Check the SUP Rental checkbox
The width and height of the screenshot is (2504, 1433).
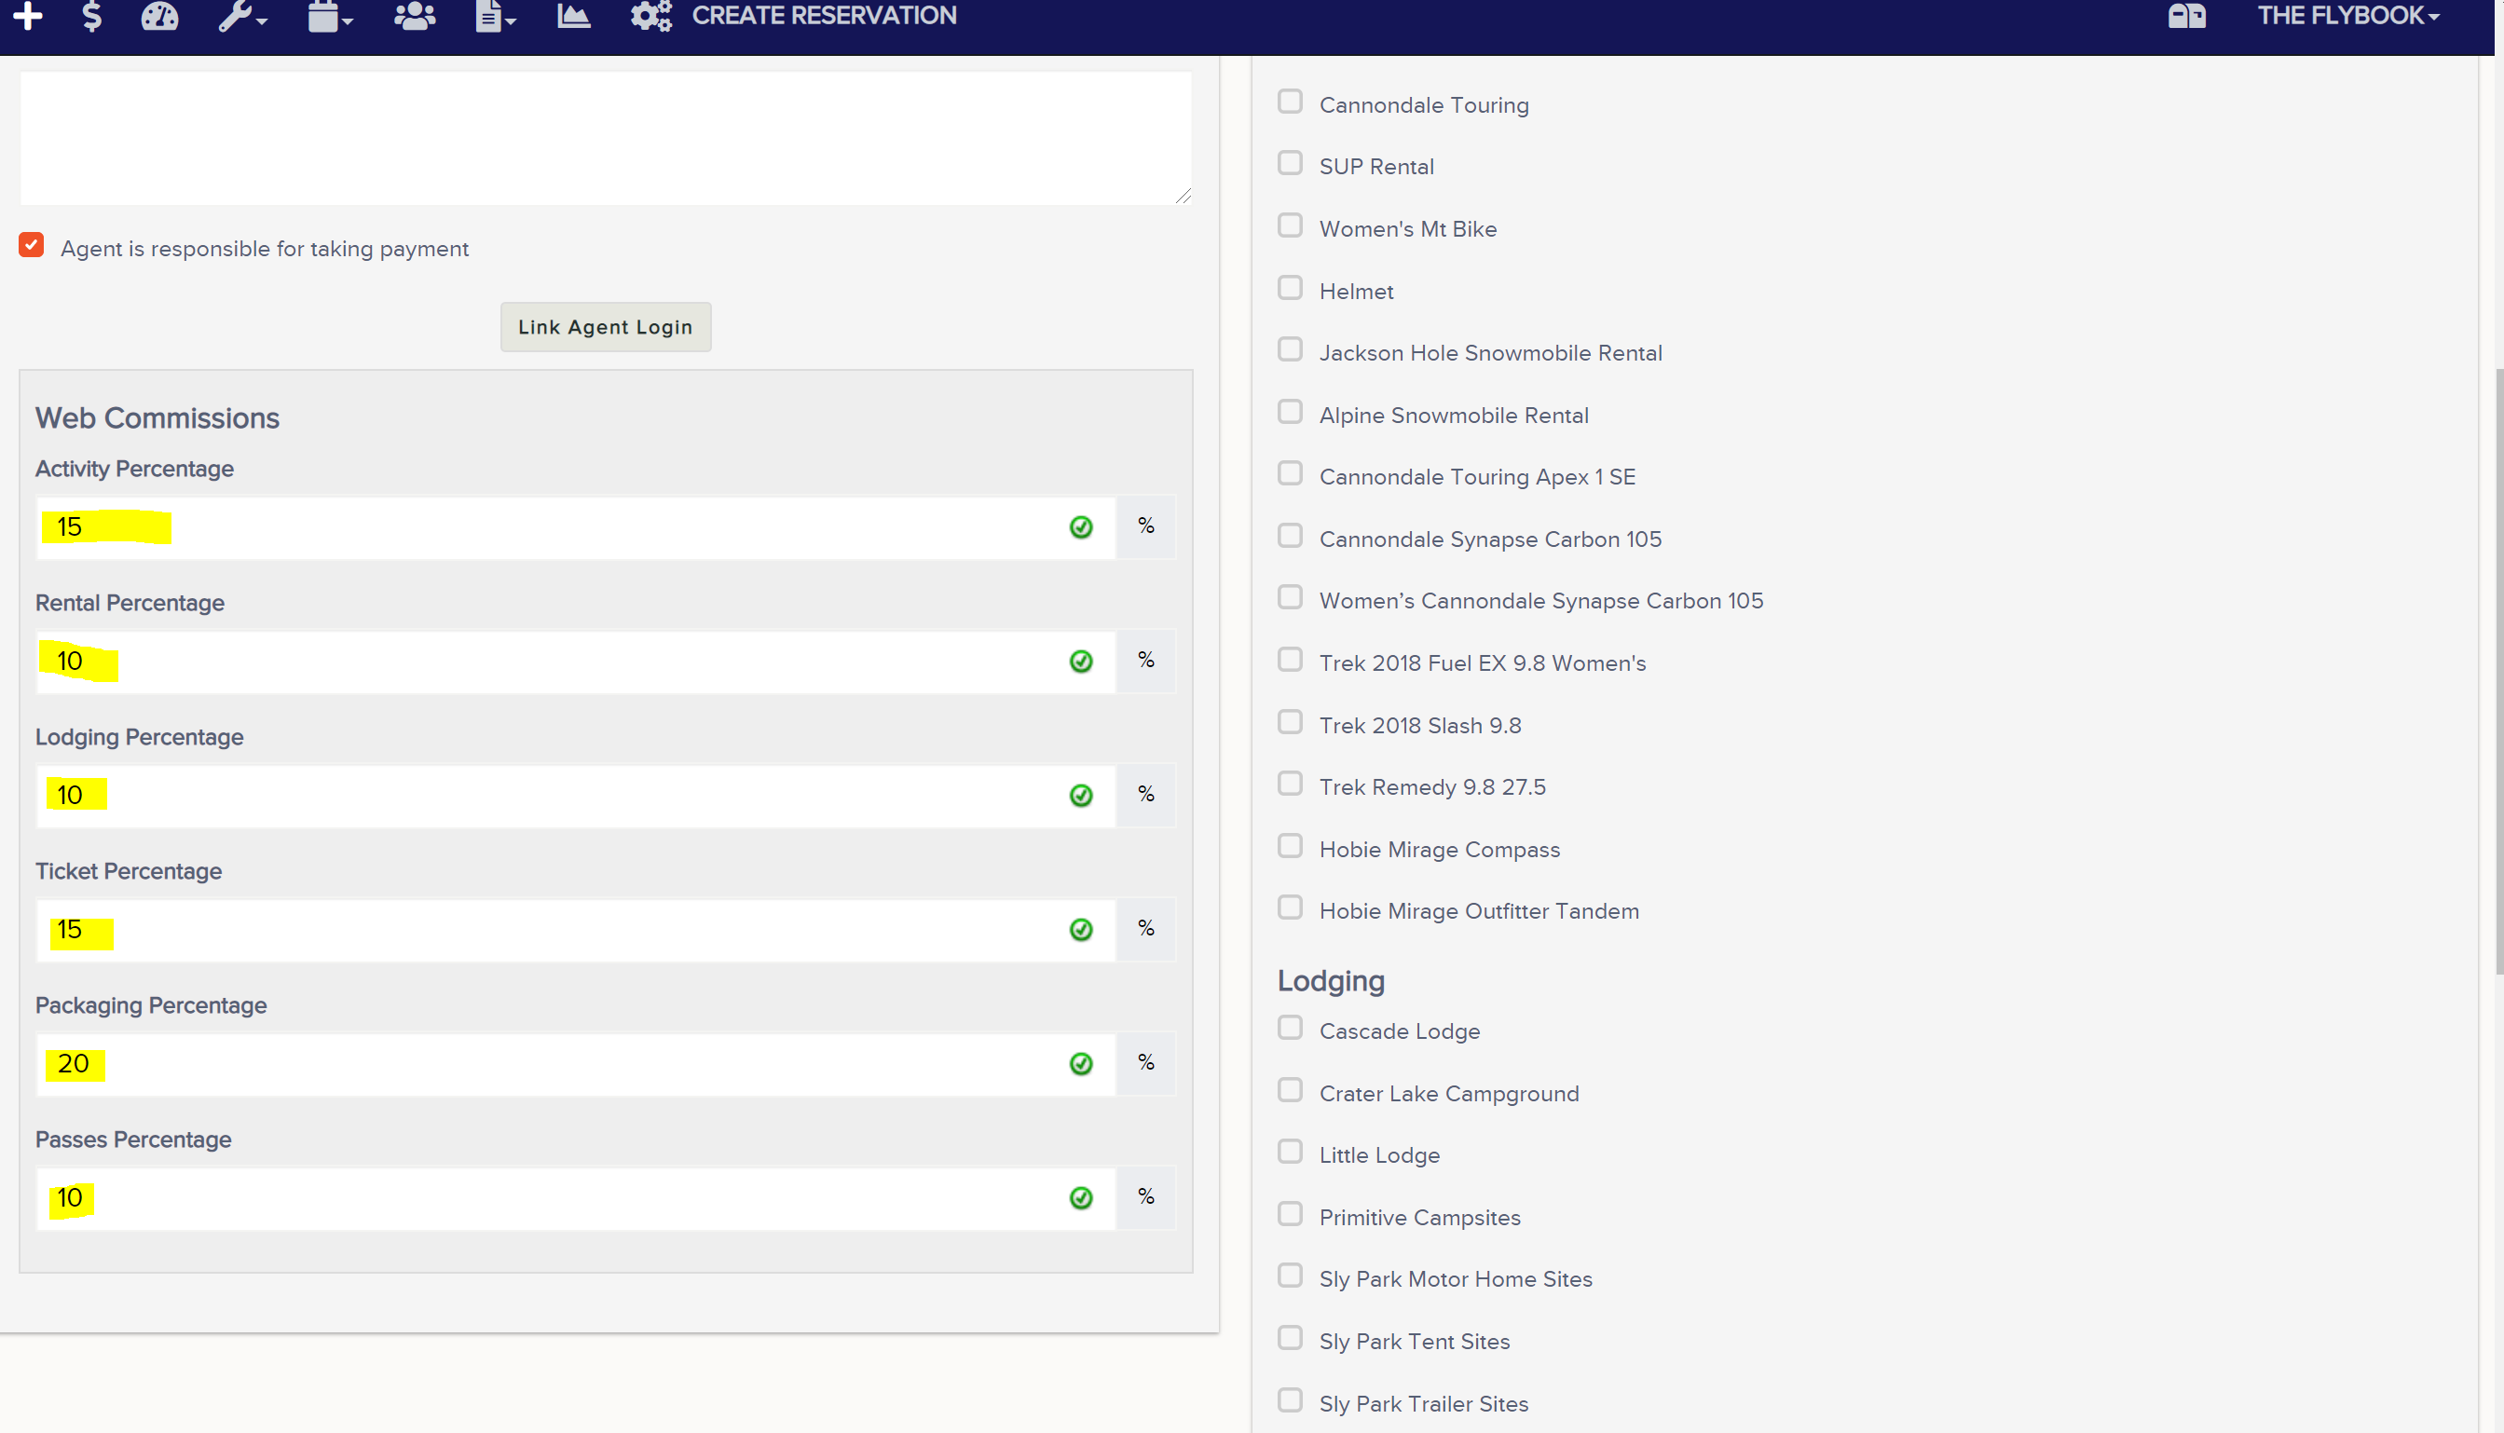coord(1290,163)
